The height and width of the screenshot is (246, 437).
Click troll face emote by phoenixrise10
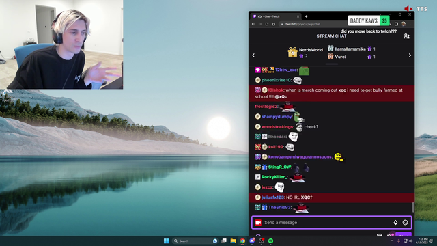click(298, 81)
